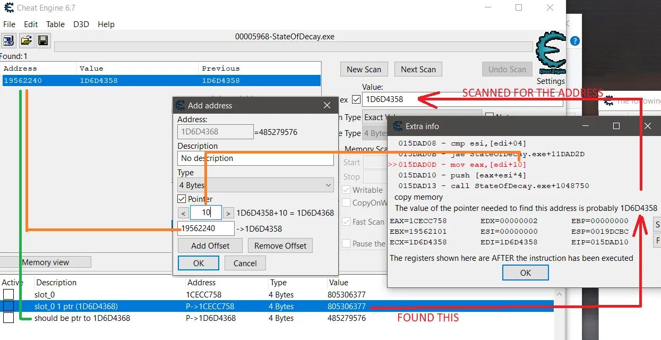Save the cheat table using floppy disk icon
661x340 pixels.
[42, 40]
